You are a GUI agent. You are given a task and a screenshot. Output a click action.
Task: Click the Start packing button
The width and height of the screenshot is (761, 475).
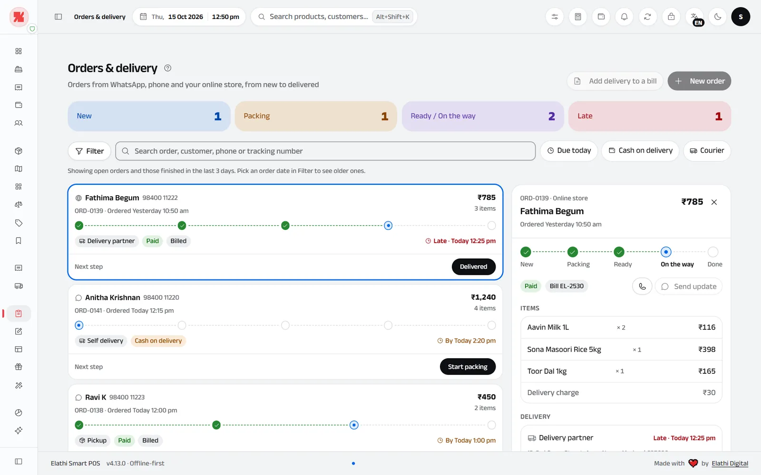(x=468, y=367)
